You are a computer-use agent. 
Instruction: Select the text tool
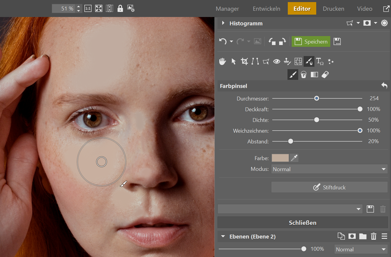tap(320, 61)
